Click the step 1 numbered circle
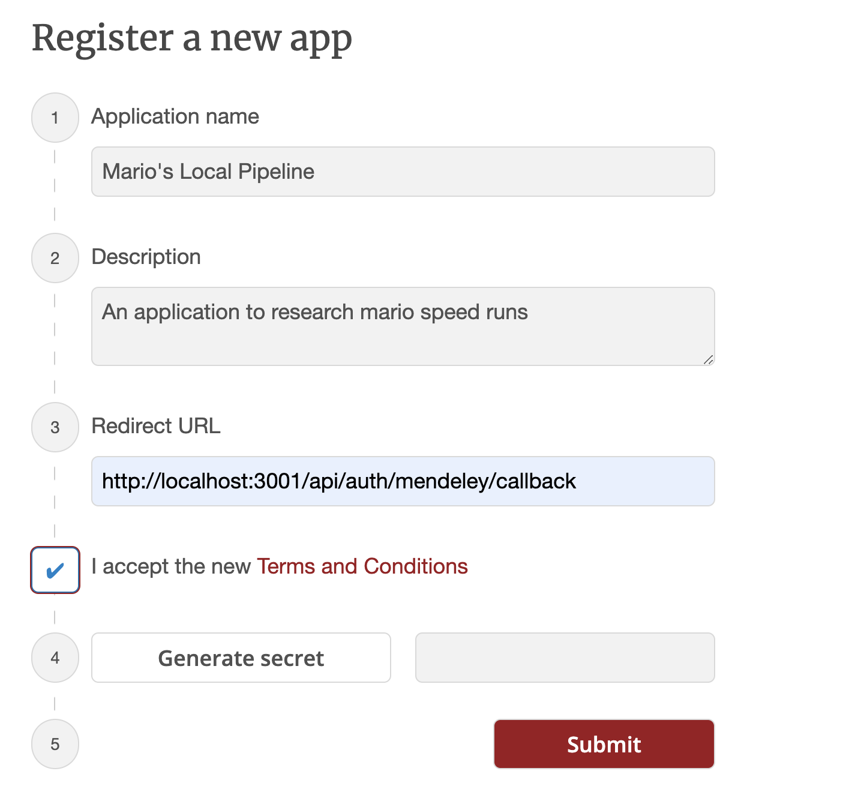The image size is (846, 798). [x=55, y=117]
